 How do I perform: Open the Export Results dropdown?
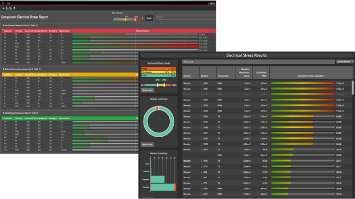345,62
